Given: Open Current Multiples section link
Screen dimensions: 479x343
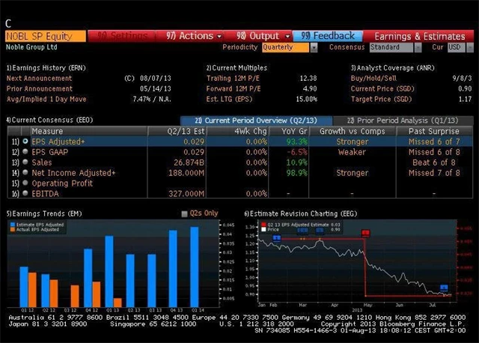Looking at the screenshot, I should (x=237, y=68).
